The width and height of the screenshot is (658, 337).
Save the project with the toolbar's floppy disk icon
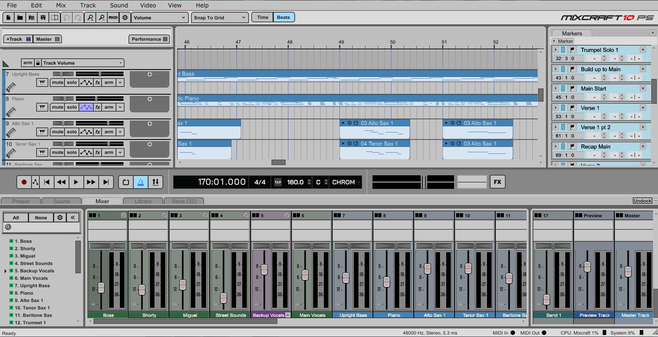tap(43, 18)
